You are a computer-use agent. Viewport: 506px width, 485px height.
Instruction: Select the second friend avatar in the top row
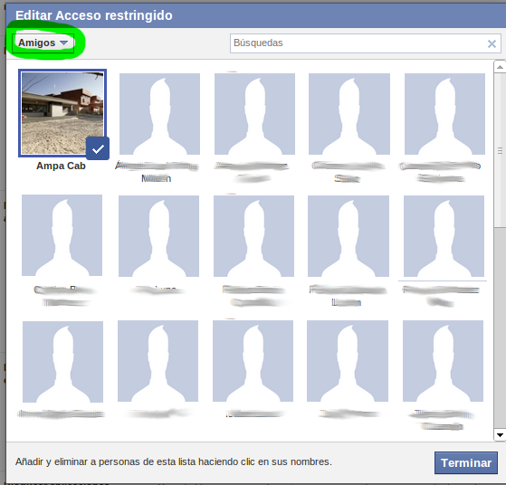(x=159, y=114)
